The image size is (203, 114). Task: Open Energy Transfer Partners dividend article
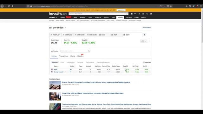click(96, 82)
